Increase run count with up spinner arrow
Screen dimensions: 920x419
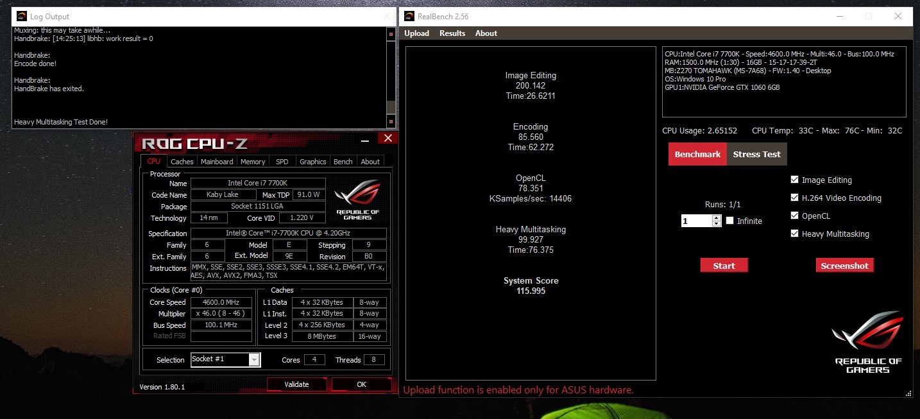click(717, 218)
